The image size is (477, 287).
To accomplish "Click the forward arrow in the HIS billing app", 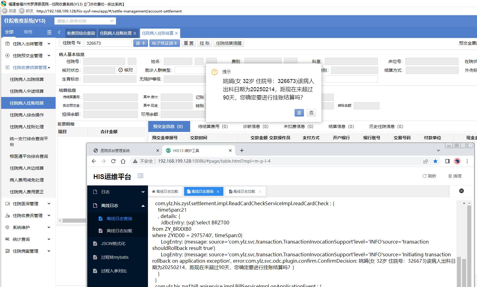I will pos(22,11).
